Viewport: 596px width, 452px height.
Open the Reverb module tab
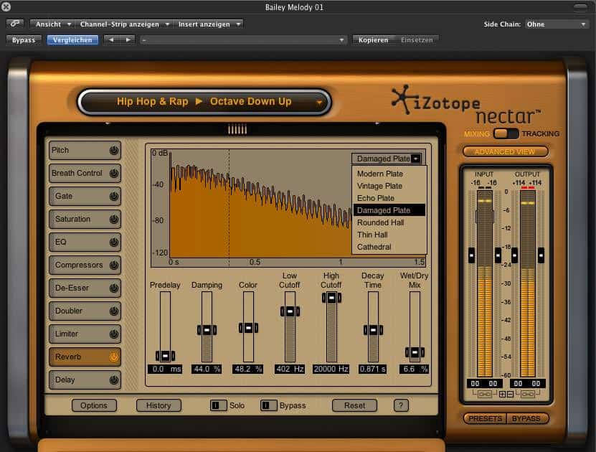point(85,357)
